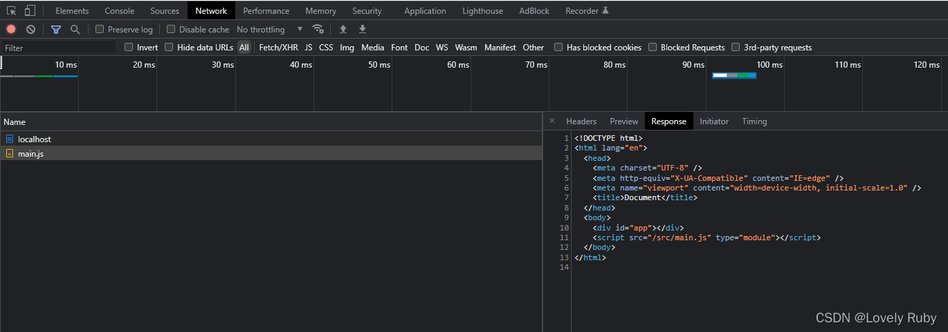The width and height of the screenshot is (948, 332).
Task: Click the export HAR download arrow
Action: click(362, 29)
